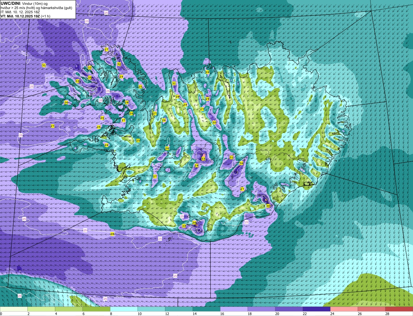Click the 8–10 m/s pale cyan legend swatch
The image size is (413, 316).
pos(124,309)
